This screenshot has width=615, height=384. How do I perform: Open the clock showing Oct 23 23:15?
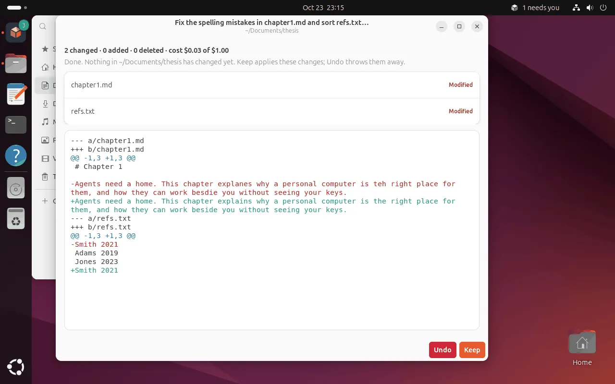pos(323,8)
